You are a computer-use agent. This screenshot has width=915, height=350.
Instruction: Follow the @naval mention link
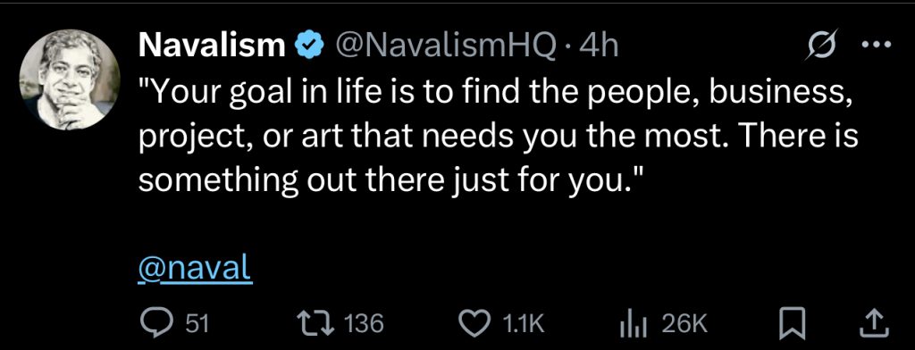pyautogui.click(x=195, y=270)
